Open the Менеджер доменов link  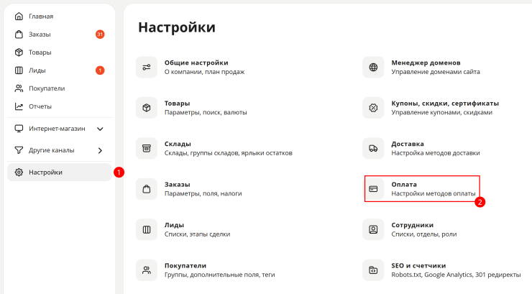[426, 63]
